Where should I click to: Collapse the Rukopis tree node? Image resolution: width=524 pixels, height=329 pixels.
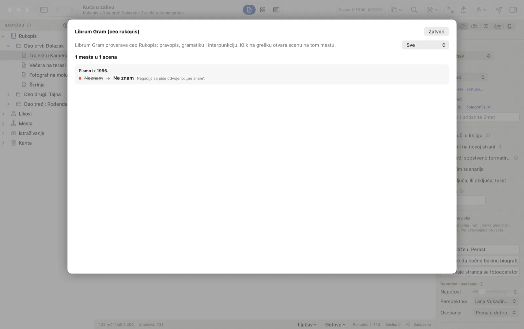[x=3, y=36]
